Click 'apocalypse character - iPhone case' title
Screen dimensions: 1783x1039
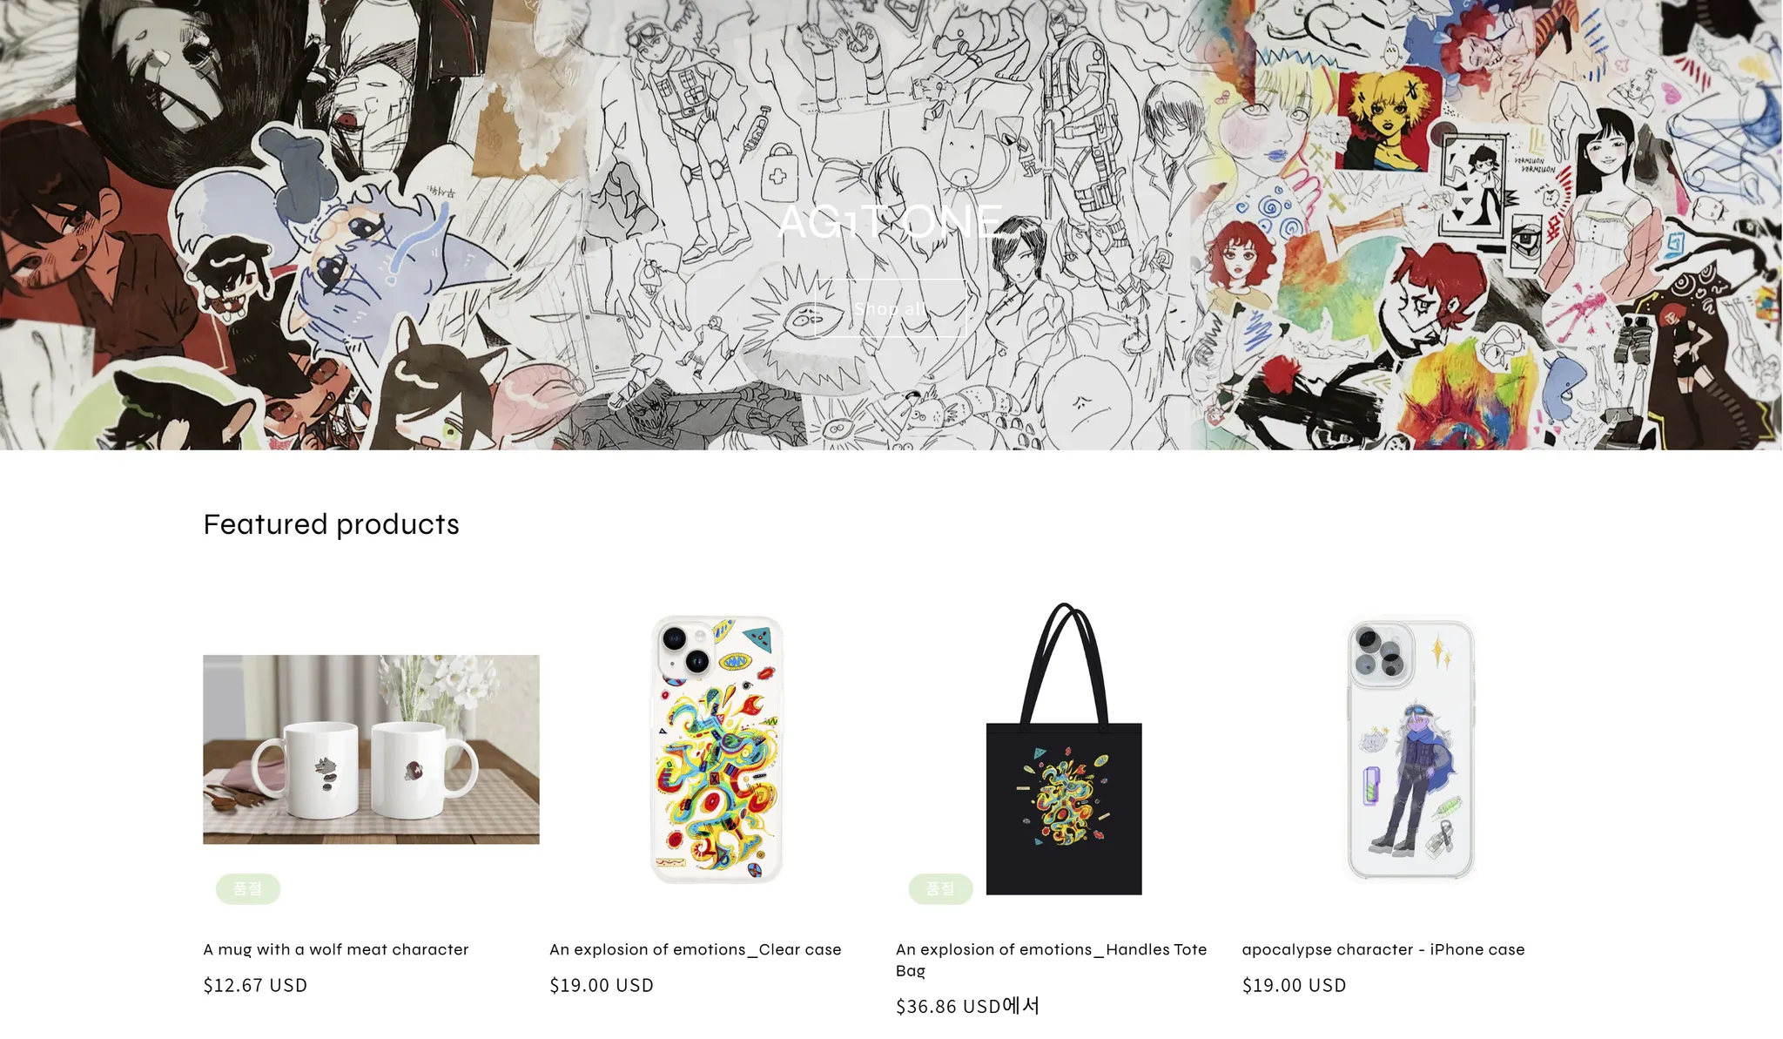[1383, 949]
